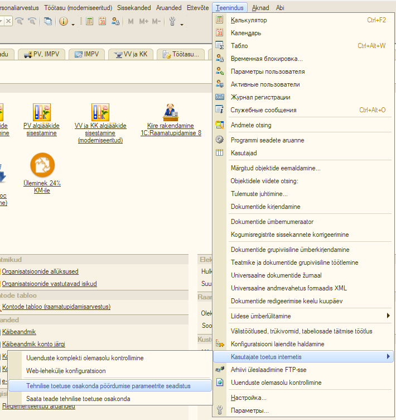The width and height of the screenshot is (396, 420).
Task: Open the Aknad menu
Action: tap(259, 8)
